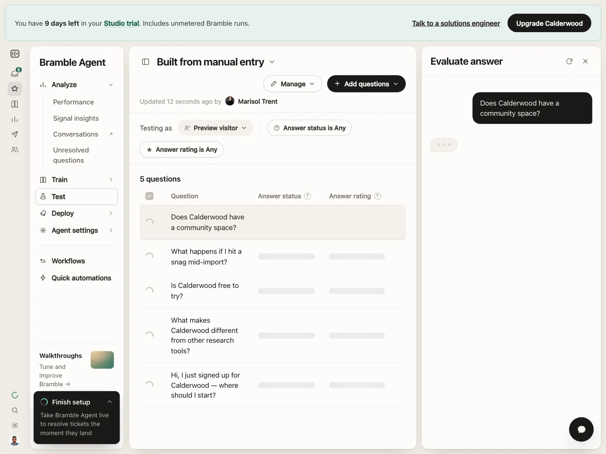Open the app logo home icon
The height and width of the screenshot is (454, 606).
tap(15, 54)
